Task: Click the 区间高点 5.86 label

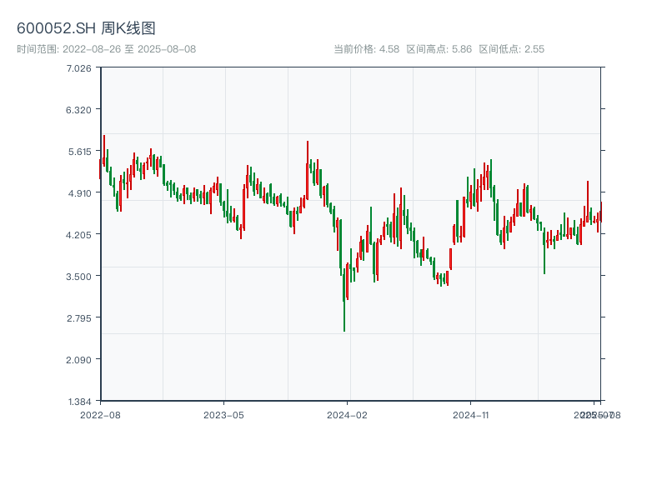Action: (x=439, y=49)
